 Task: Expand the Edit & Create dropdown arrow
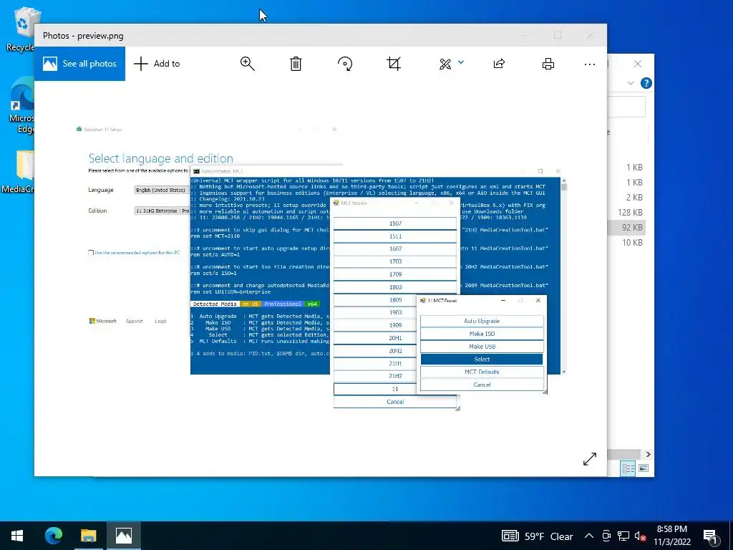(x=461, y=62)
